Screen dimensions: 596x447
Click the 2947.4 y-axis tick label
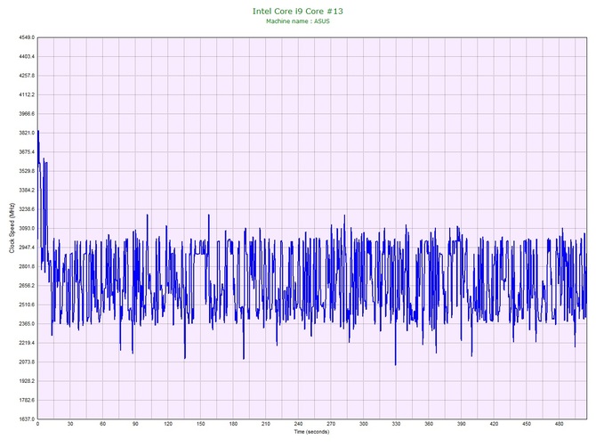(27, 248)
